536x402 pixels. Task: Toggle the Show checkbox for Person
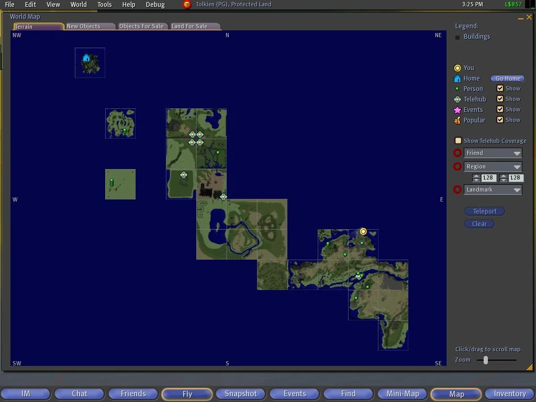coord(500,88)
